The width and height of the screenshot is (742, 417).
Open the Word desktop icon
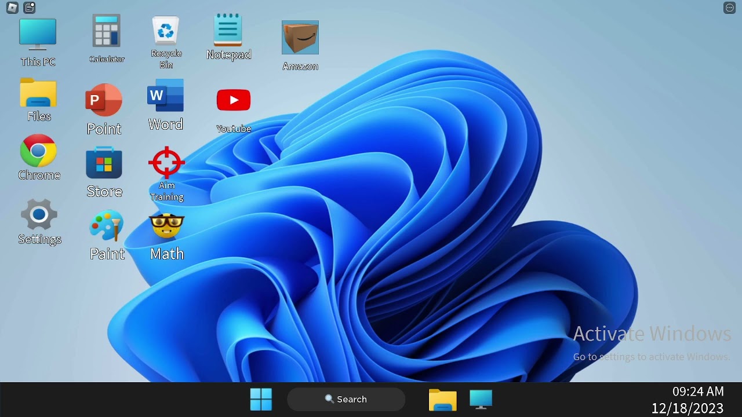pos(166,96)
